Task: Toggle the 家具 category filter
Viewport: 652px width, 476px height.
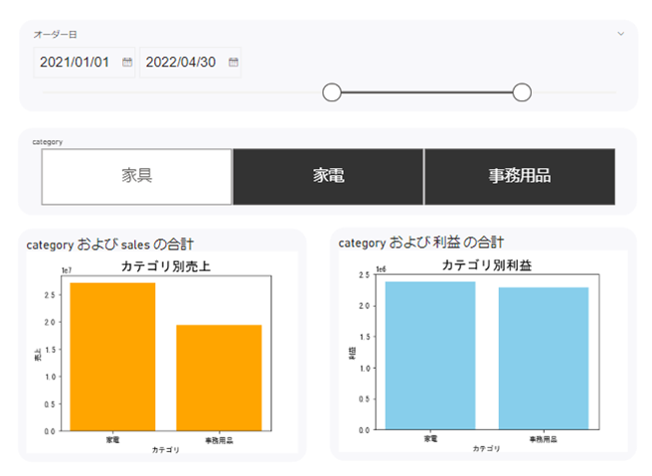Action: (137, 176)
